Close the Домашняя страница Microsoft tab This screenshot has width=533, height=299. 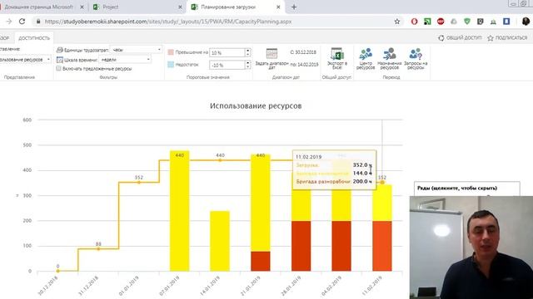[x=82, y=7]
